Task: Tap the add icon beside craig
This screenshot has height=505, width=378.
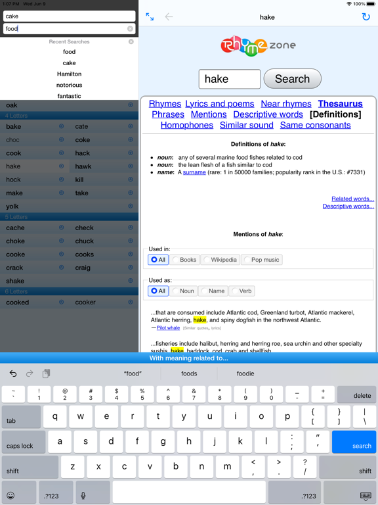Action: click(131, 268)
